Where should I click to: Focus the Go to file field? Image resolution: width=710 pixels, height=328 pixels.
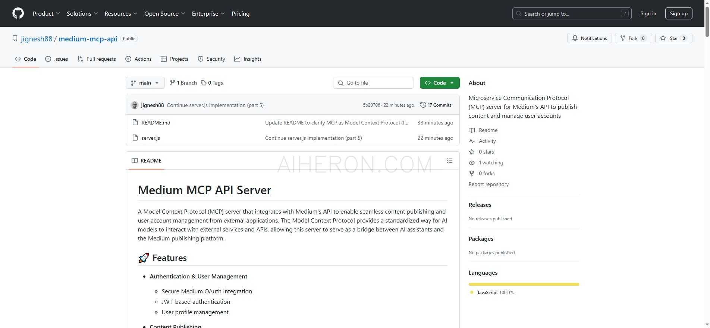coord(373,83)
